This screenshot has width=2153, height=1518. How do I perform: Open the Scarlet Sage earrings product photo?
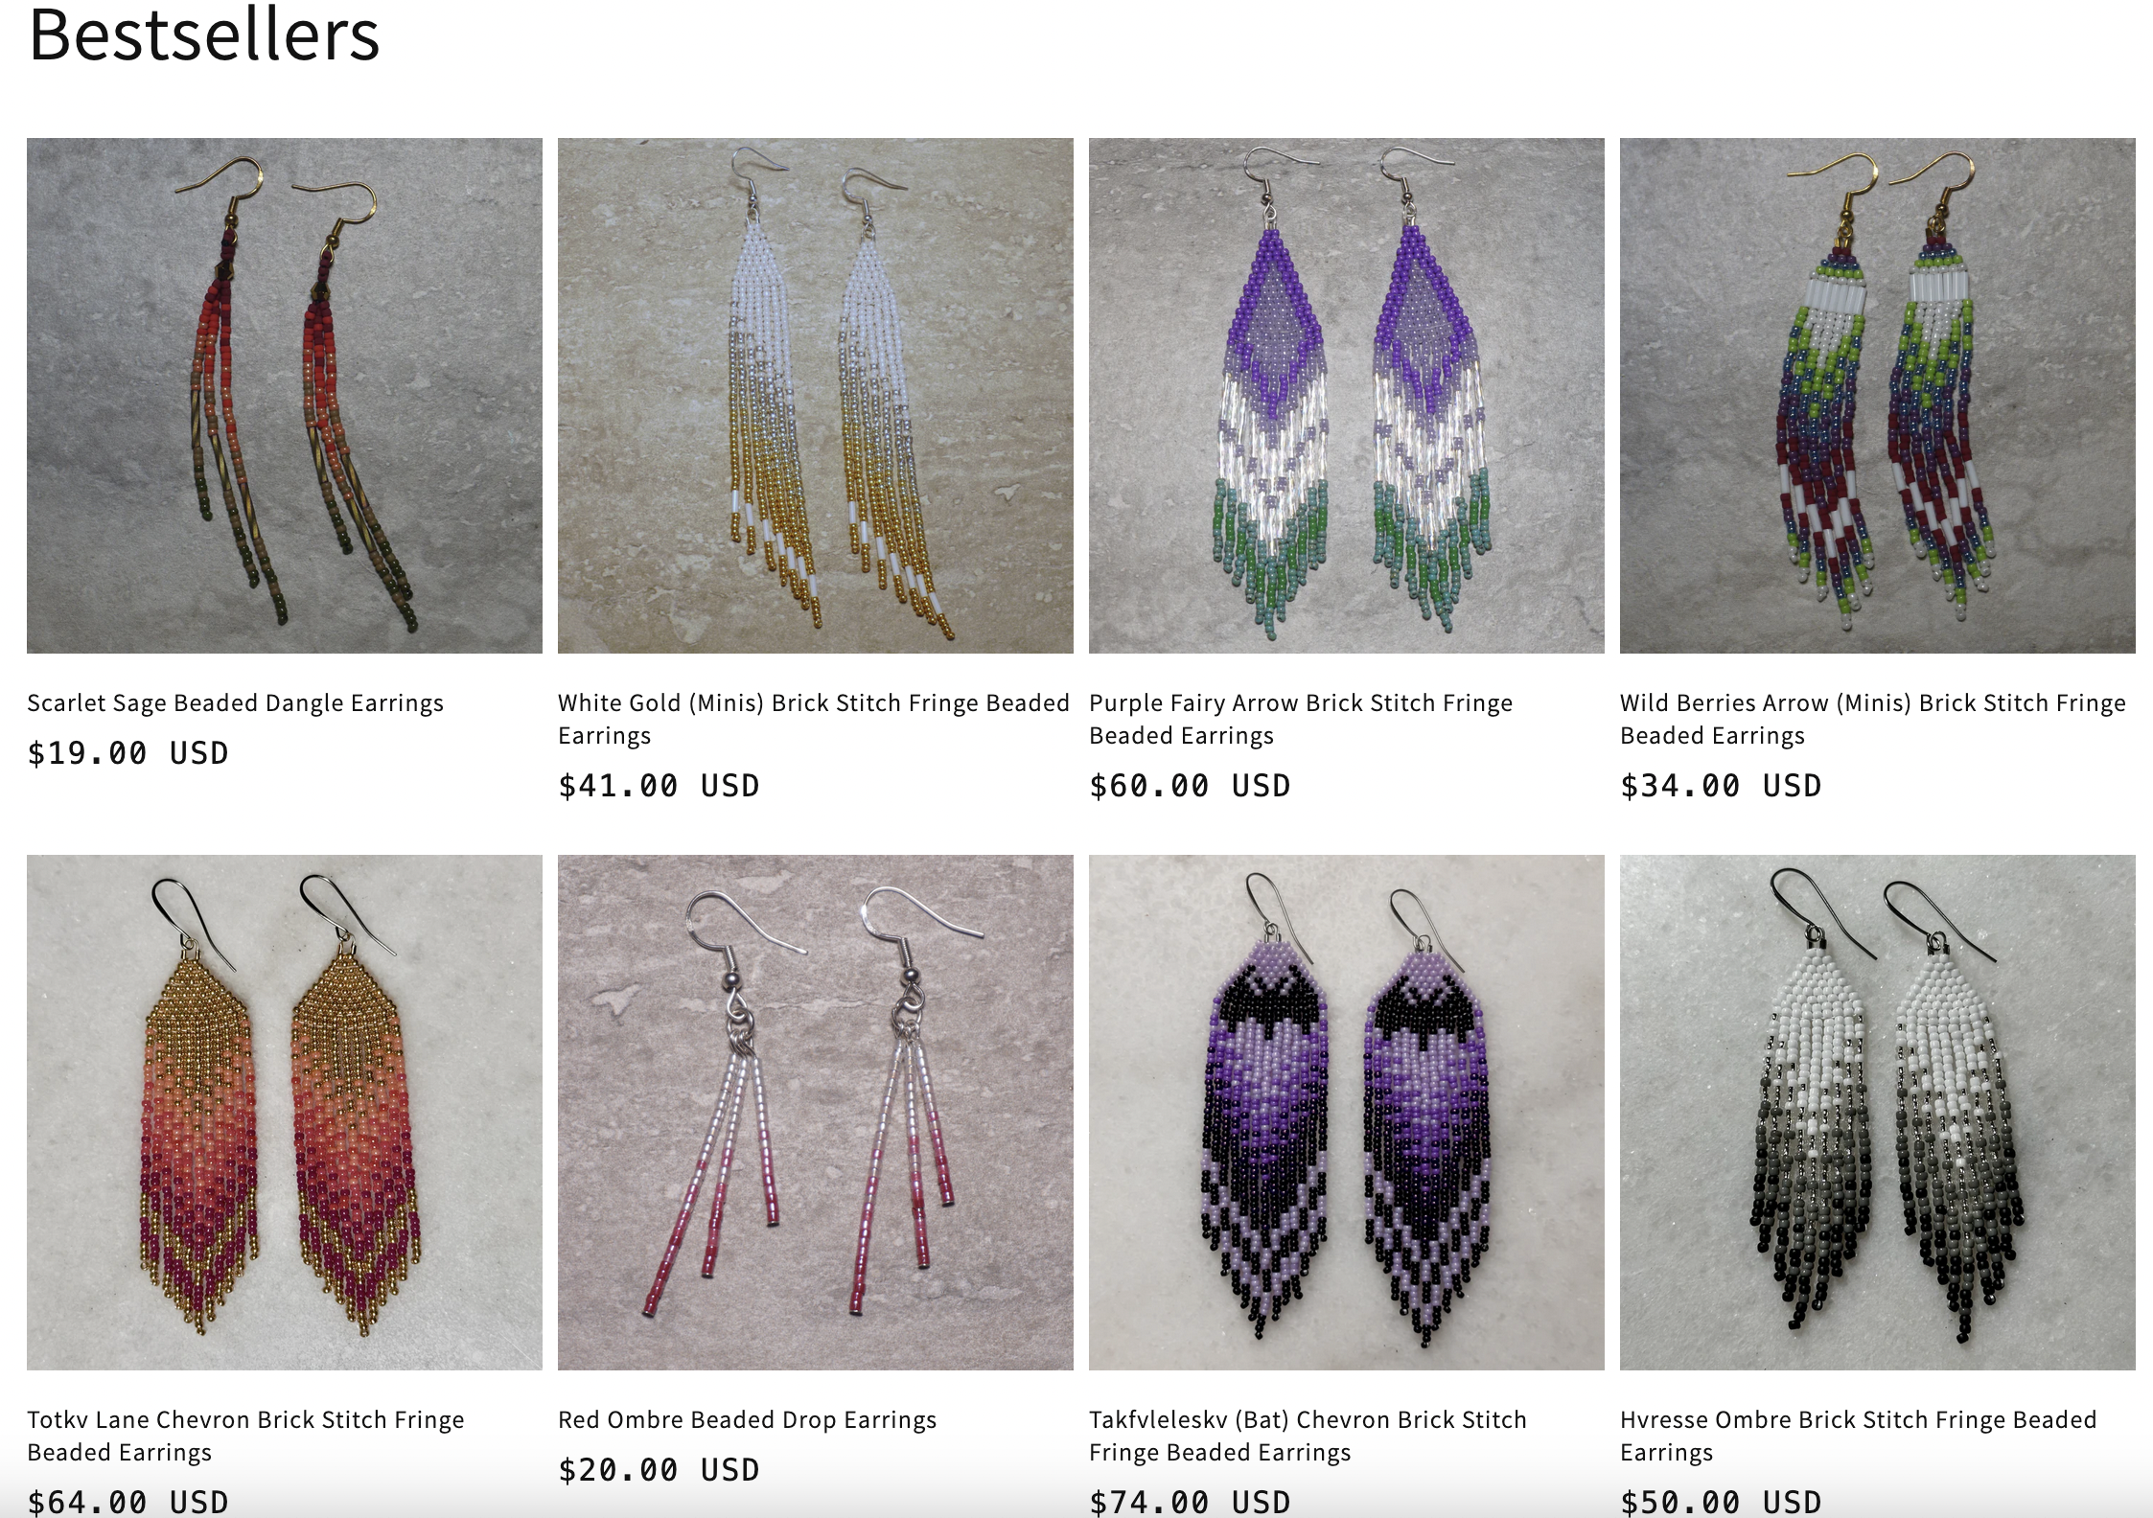coord(285,396)
